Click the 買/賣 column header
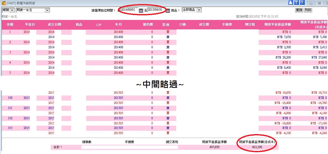The image size is (328, 154). coord(166,25)
